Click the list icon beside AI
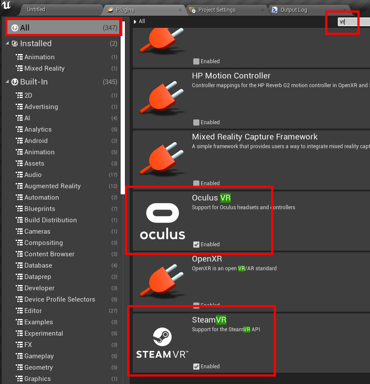Screen dimensions: 370x384 [x=19, y=118]
